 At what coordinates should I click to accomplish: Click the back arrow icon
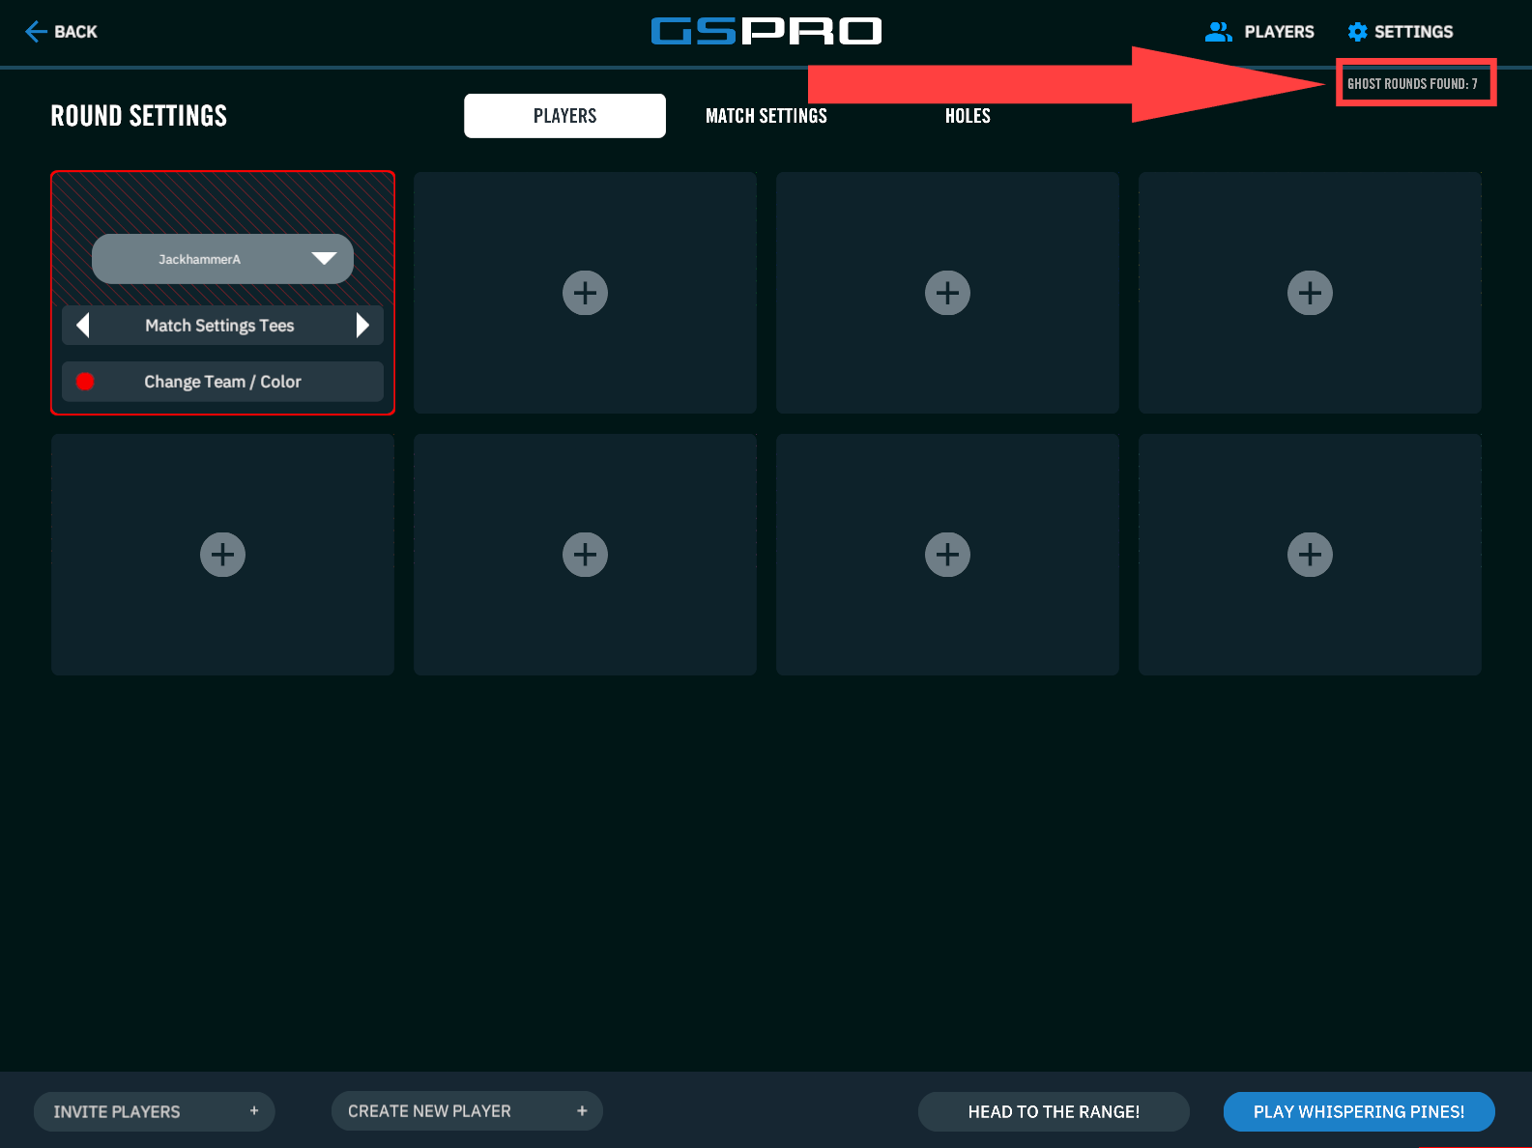coord(36,32)
